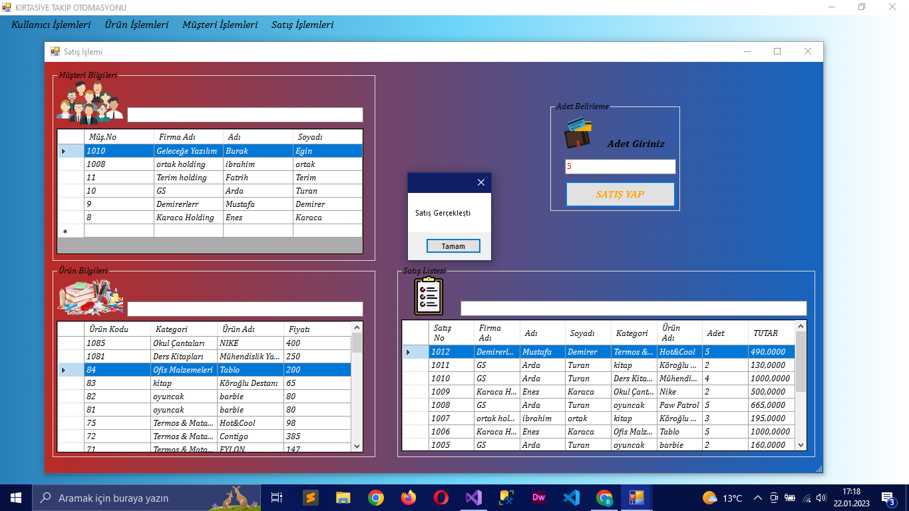This screenshot has width=909, height=511.
Task: Focus the Adet Giriniz quantity field
Action: point(620,166)
